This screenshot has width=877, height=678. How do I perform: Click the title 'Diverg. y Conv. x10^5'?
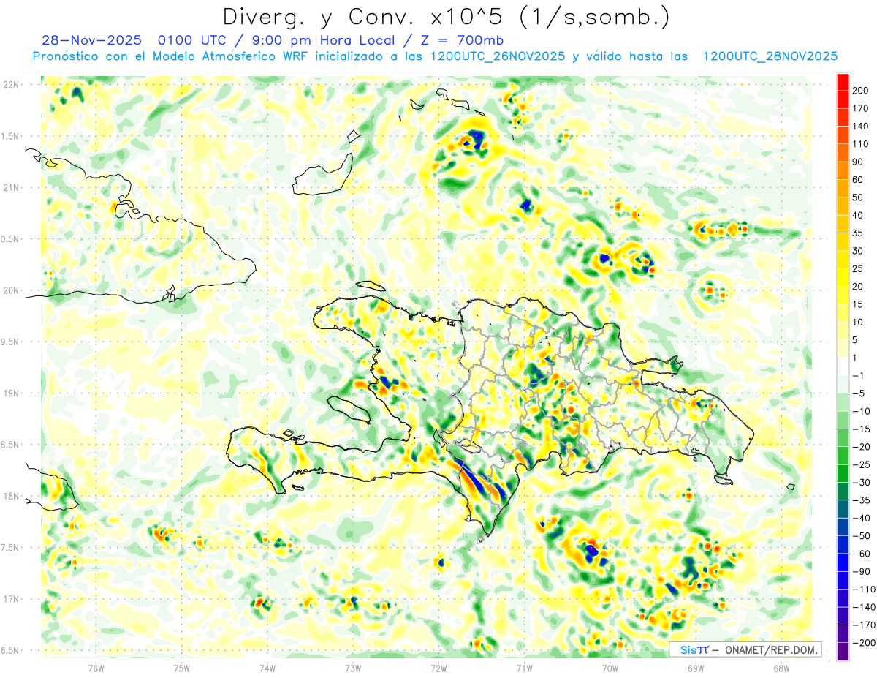(x=363, y=16)
